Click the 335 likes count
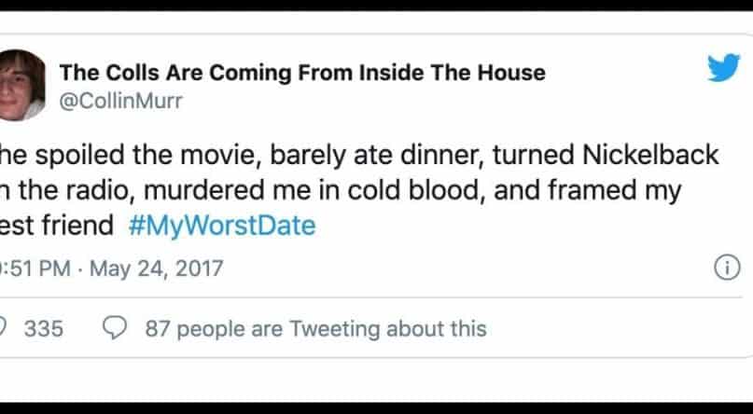 tap(43, 328)
